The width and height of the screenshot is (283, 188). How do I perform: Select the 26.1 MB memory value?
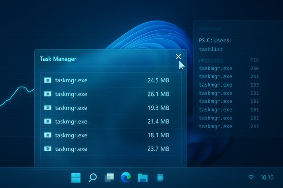(158, 94)
